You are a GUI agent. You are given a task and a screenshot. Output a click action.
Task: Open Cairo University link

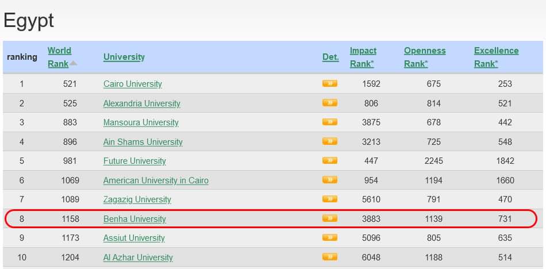click(132, 84)
